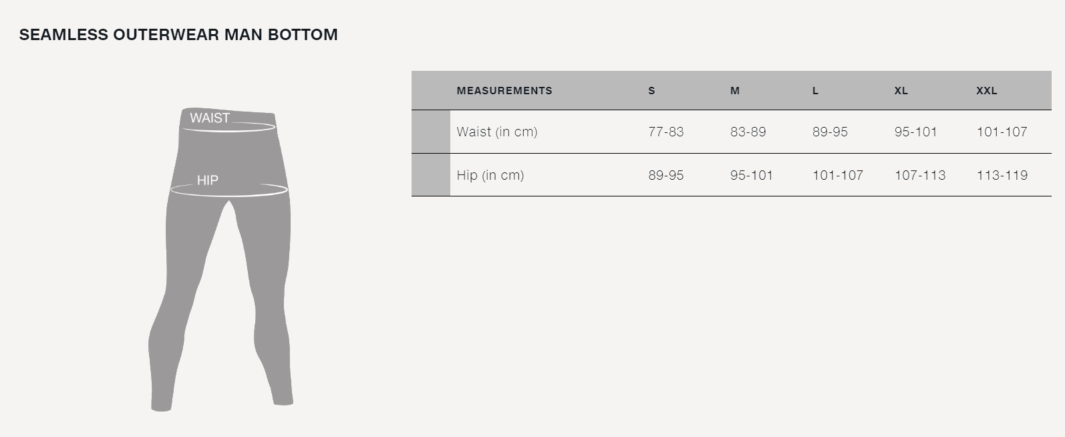Screen dimensions: 1065x437
Task: Select the S size column header
Action: coord(651,91)
